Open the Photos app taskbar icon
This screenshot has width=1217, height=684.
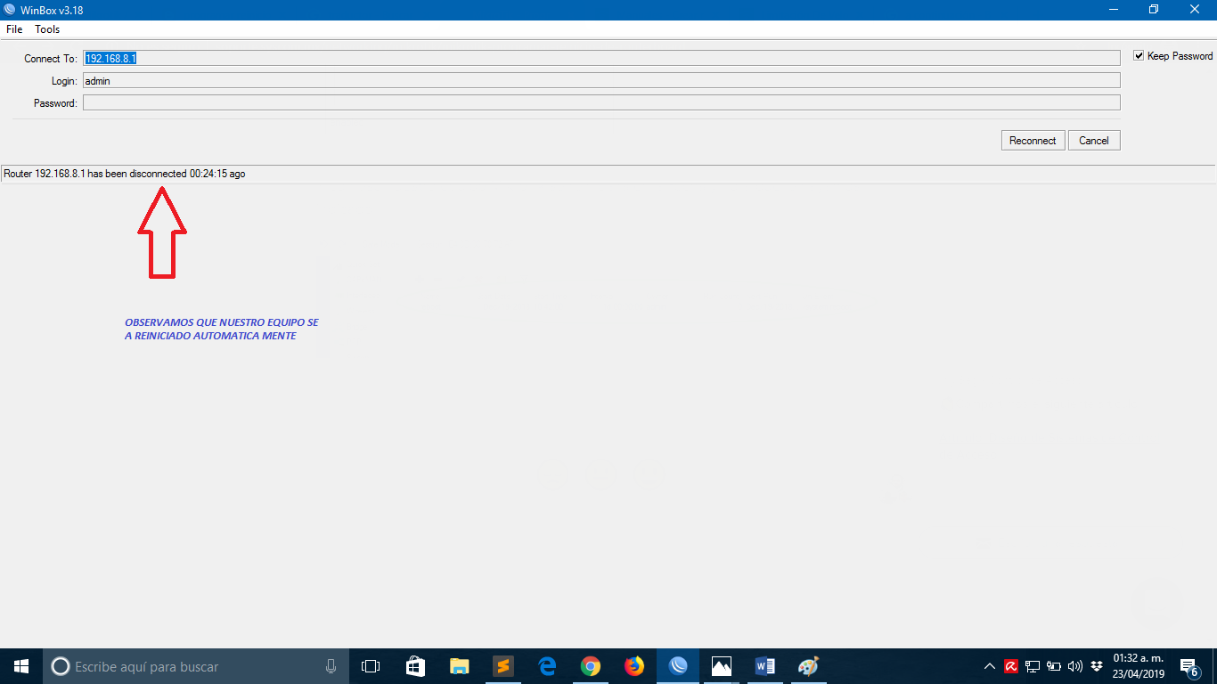pos(721,666)
